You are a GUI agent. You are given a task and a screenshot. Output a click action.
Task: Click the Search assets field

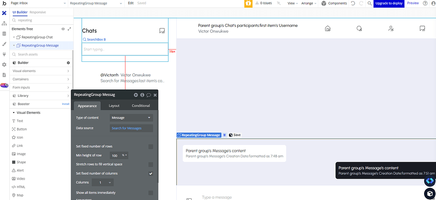point(42,54)
